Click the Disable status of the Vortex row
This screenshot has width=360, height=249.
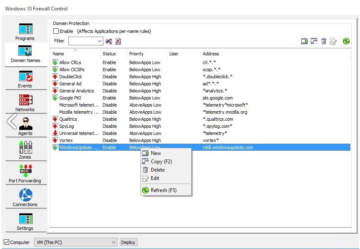click(110, 140)
